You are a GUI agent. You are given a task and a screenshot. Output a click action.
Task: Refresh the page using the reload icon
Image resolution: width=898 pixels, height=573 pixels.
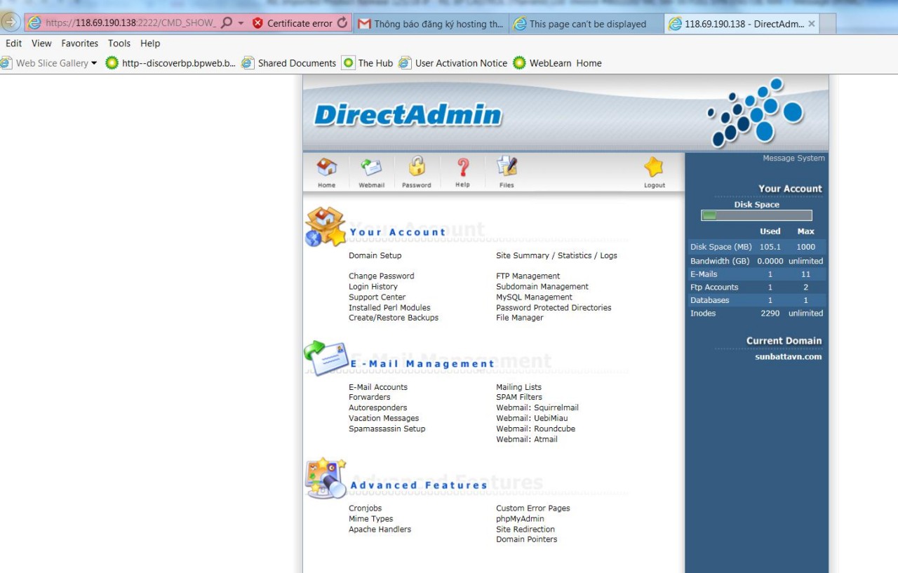pos(342,22)
